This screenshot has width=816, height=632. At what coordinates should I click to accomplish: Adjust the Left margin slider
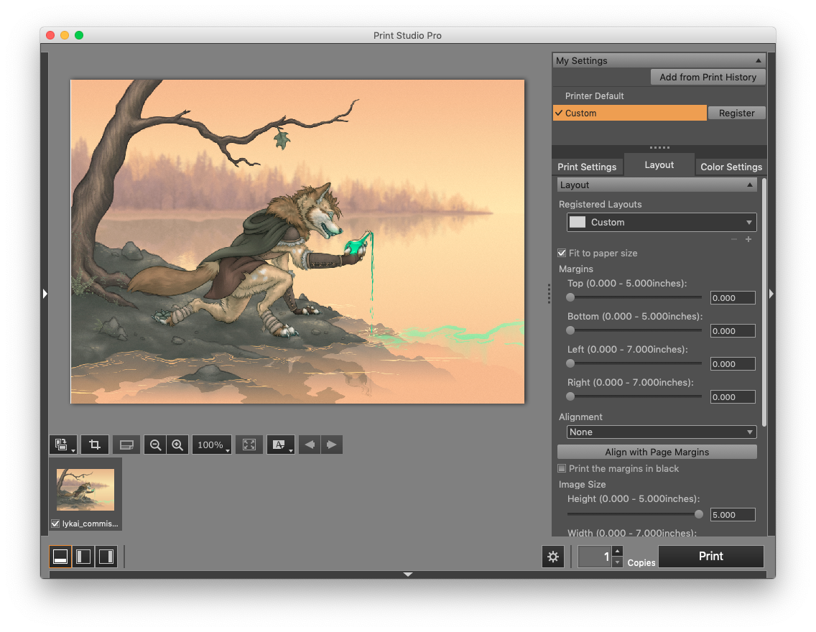(x=570, y=363)
